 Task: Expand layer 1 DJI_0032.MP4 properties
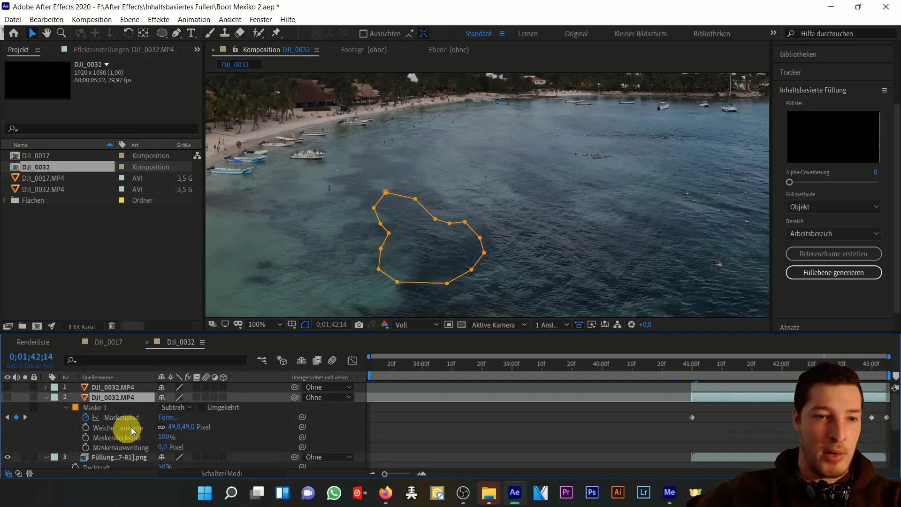(x=46, y=387)
